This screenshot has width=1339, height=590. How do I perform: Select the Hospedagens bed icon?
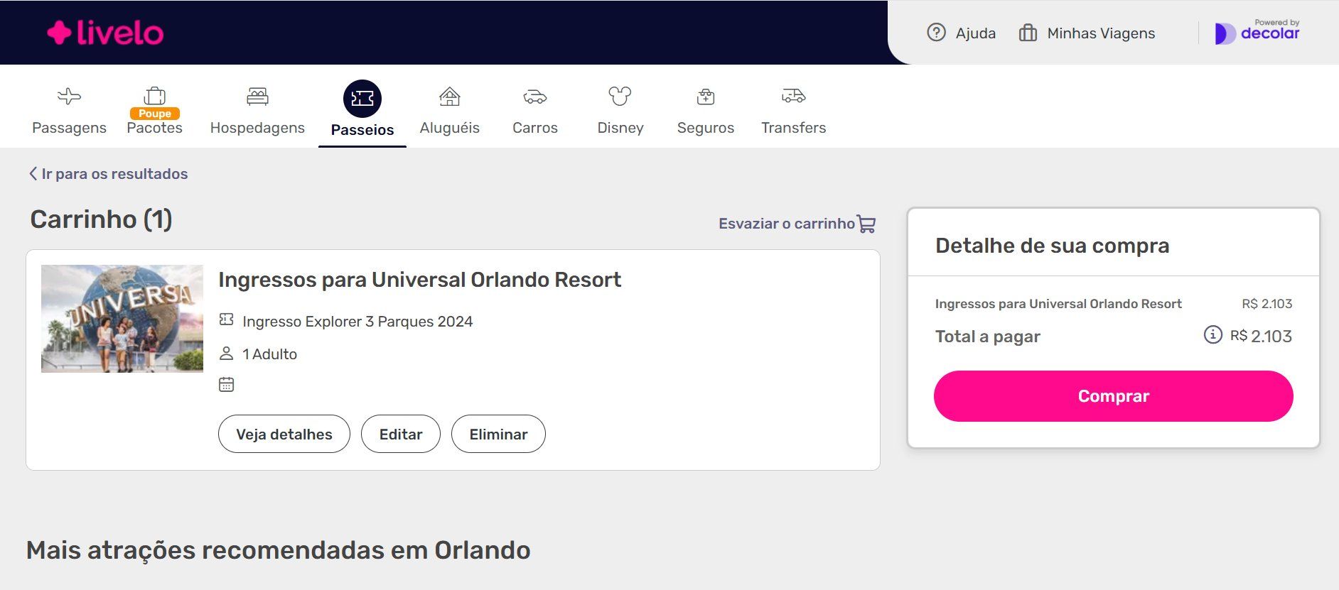pyautogui.click(x=257, y=96)
